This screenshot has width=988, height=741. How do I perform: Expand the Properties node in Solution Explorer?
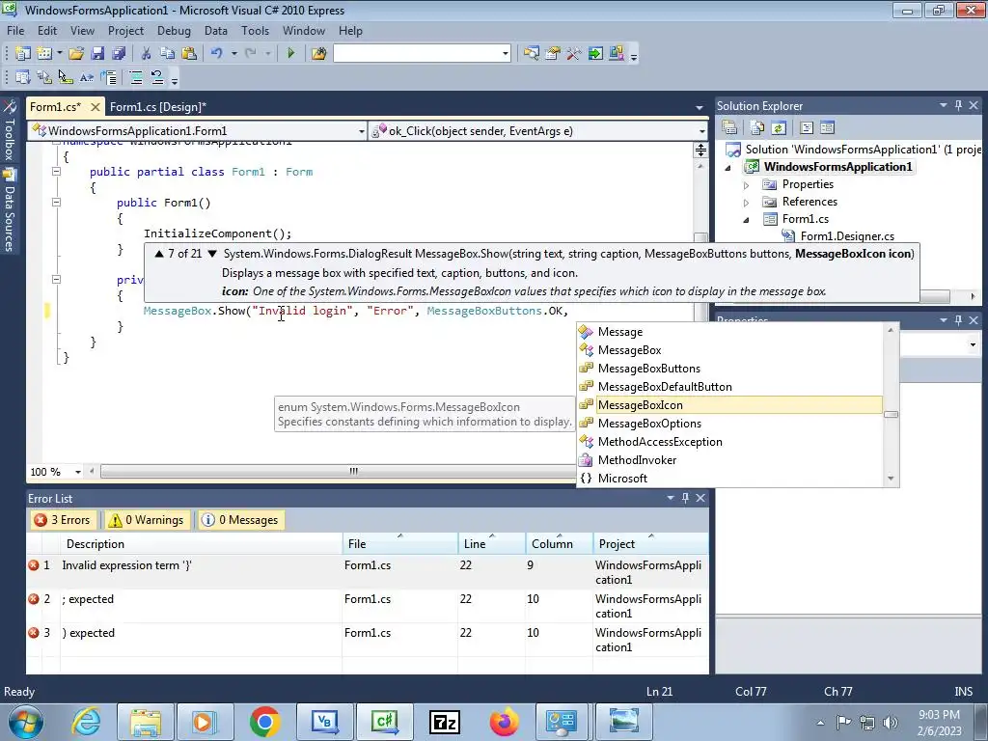tap(746, 185)
